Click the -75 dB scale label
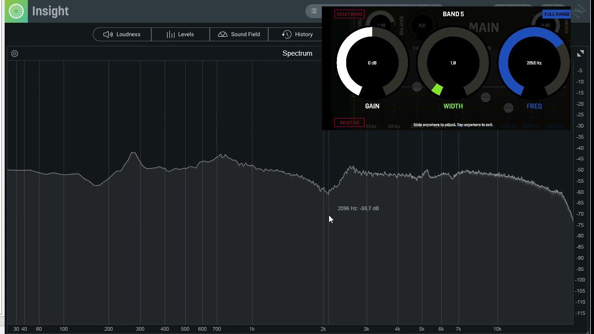The image size is (594, 334). coord(580,225)
